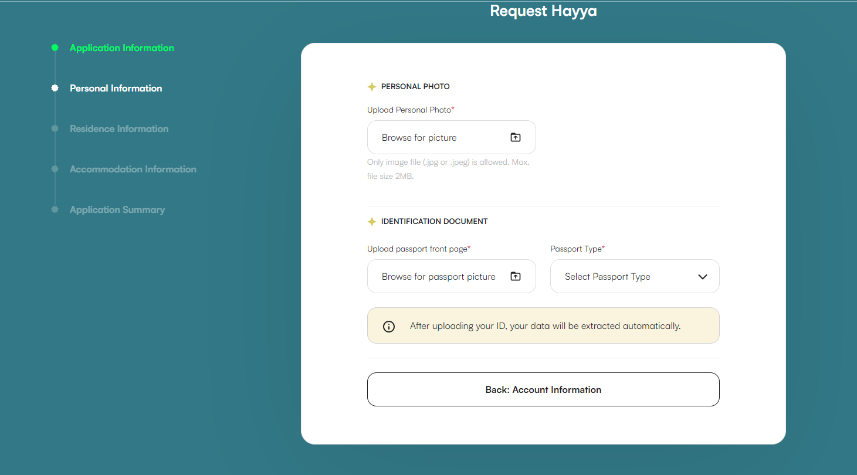
Task: Click the info icon in the notice banner
Action: point(389,326)
